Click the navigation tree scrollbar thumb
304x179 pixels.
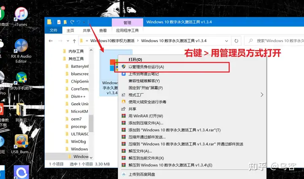(x=91, y=123)
